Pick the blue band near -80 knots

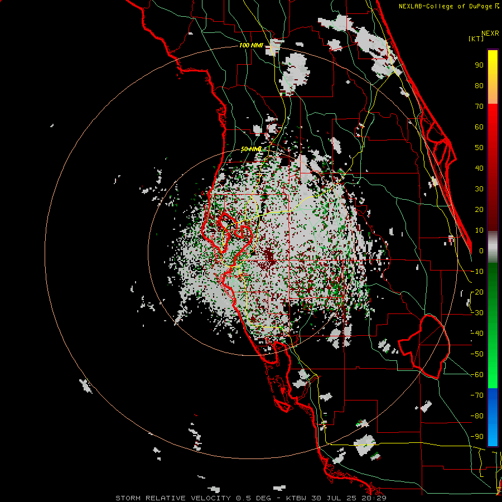pos(493,416)
